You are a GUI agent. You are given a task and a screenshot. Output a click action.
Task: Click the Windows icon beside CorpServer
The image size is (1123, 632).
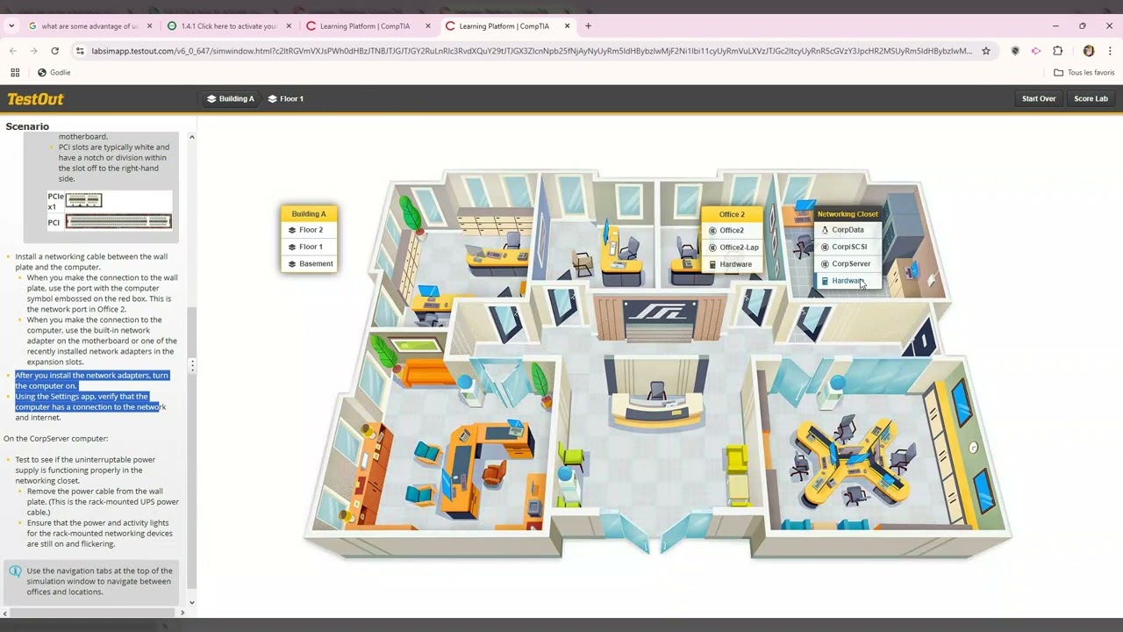(825, 263)
